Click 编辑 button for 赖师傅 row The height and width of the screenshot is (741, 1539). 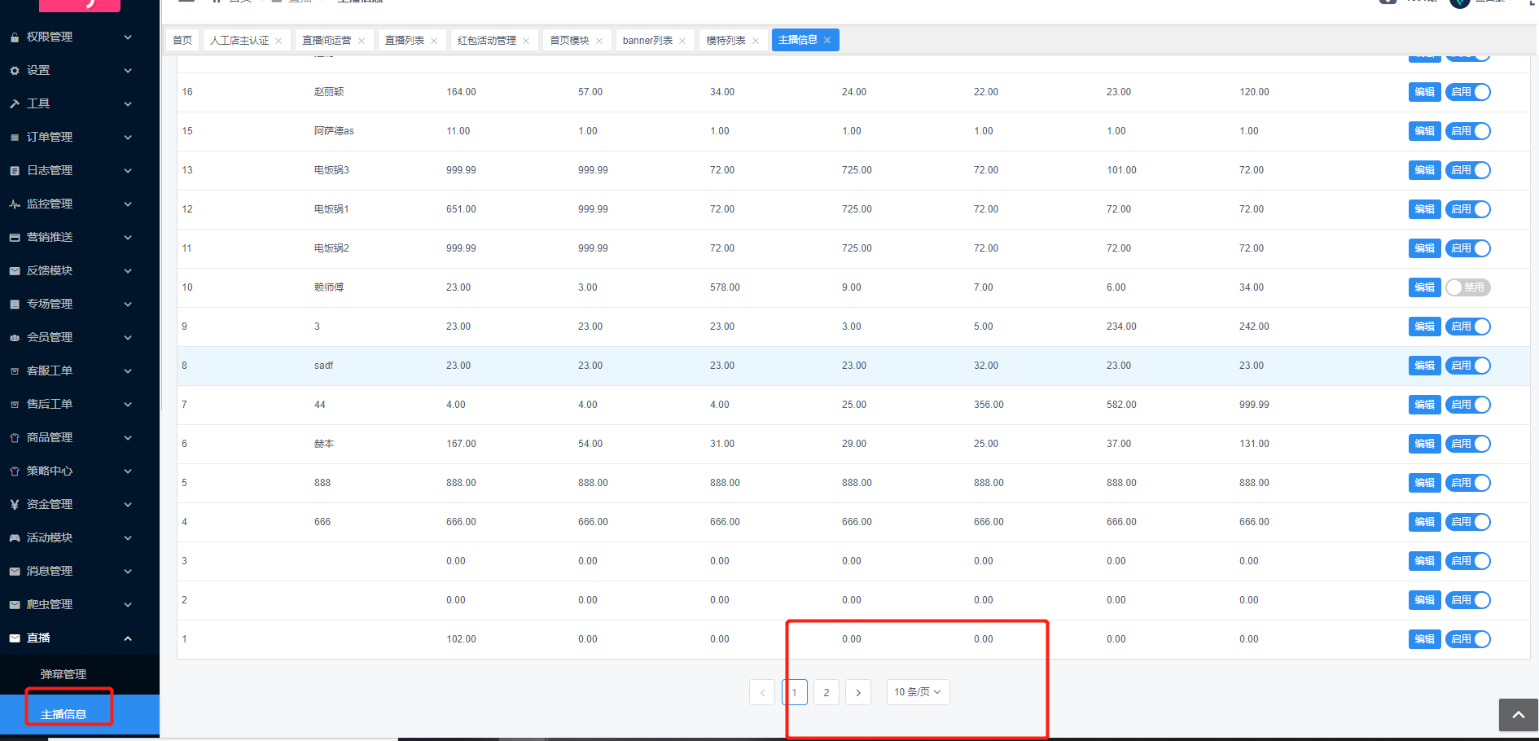[1425, 287]
